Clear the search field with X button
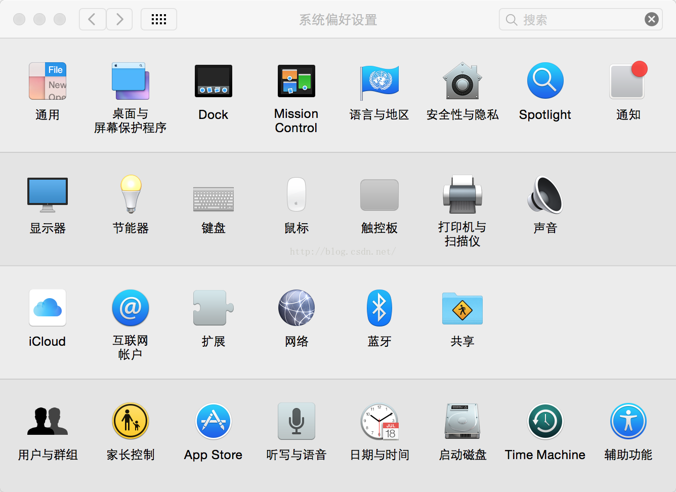Screen dimensions: 676x492 (x=652, y=19)
